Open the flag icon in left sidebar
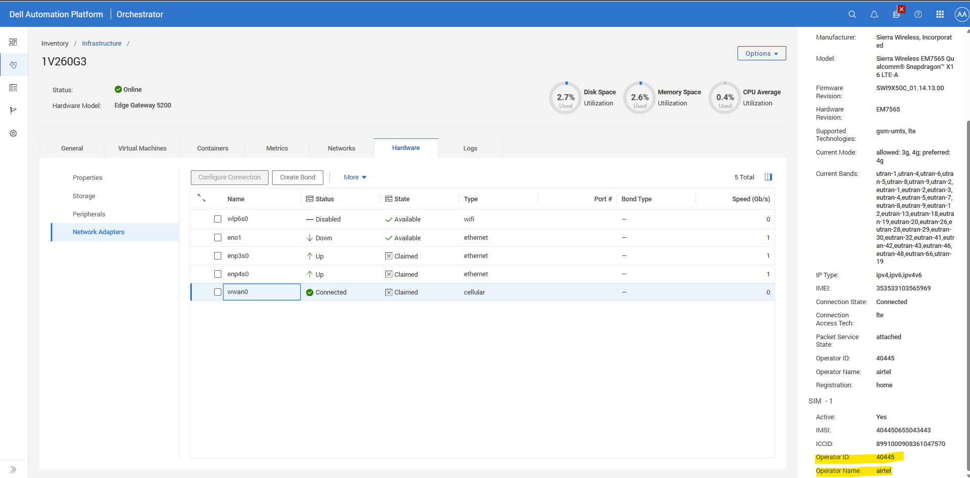970x478 pixels. (13, 111)
